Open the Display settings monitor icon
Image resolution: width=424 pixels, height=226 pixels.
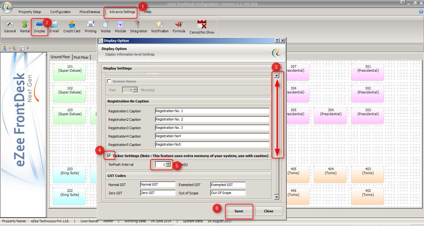(39, 25)
